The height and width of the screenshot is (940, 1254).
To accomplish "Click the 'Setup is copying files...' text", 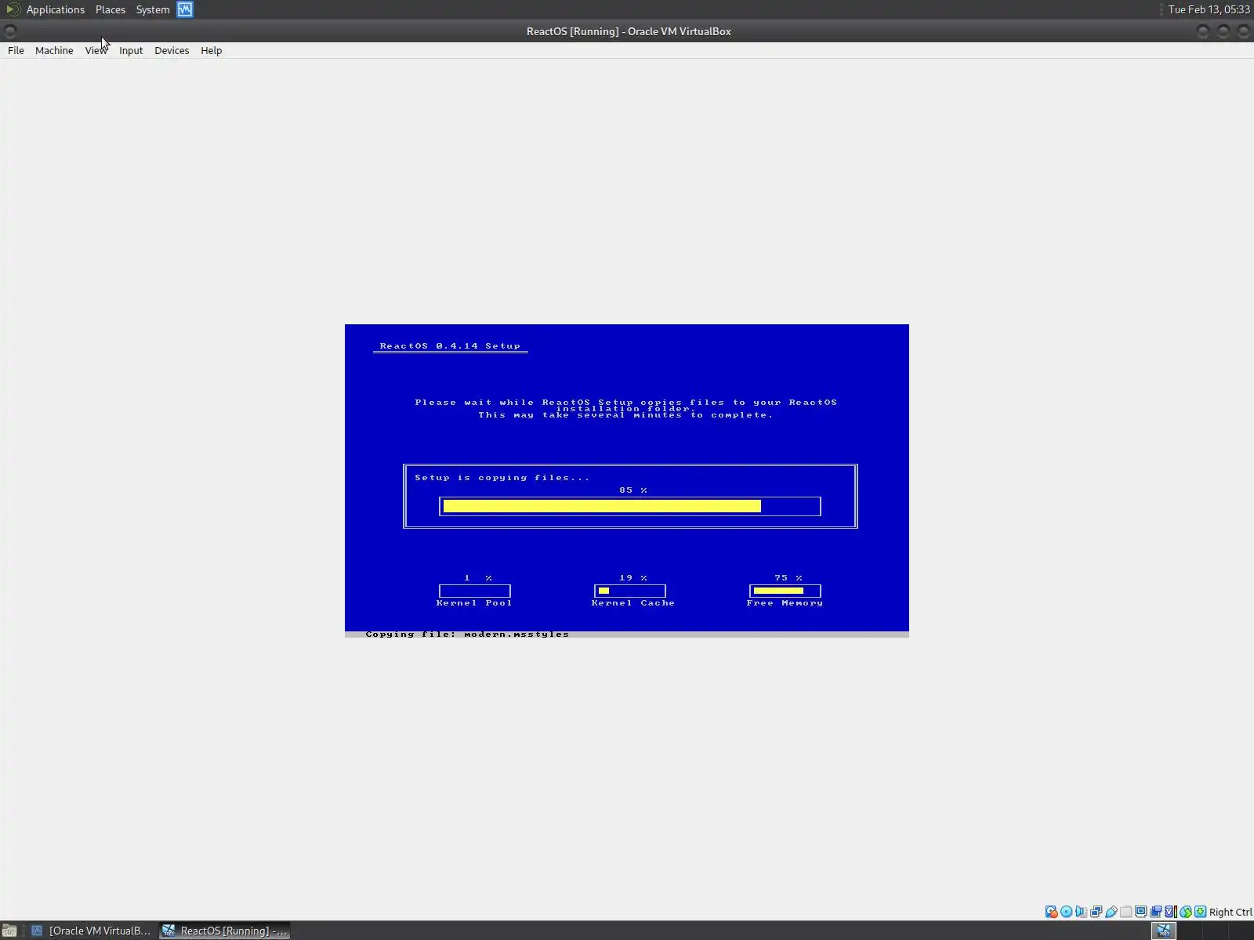I will [x=502, y=478].
